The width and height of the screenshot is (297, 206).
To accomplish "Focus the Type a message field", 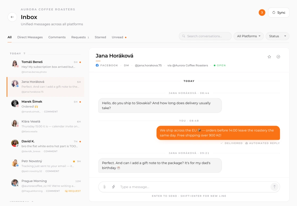I will [x=193, y=187].
